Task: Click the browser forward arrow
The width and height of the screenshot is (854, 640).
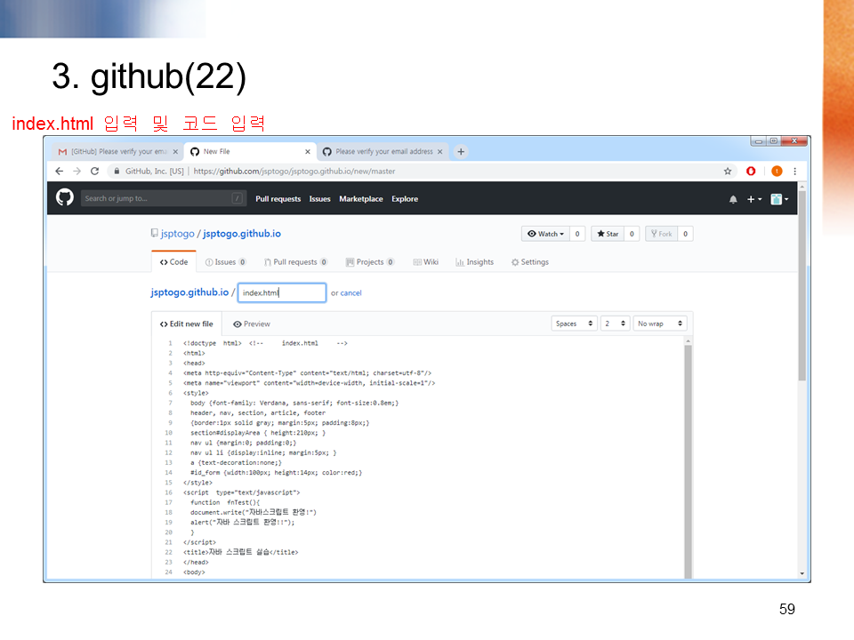Action: [77, 171]
